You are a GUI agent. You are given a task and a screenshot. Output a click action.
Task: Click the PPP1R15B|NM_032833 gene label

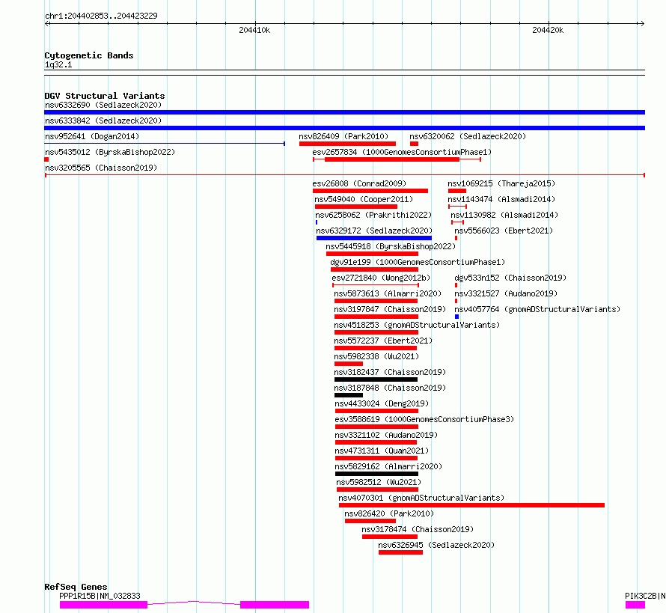pos(100,596)
